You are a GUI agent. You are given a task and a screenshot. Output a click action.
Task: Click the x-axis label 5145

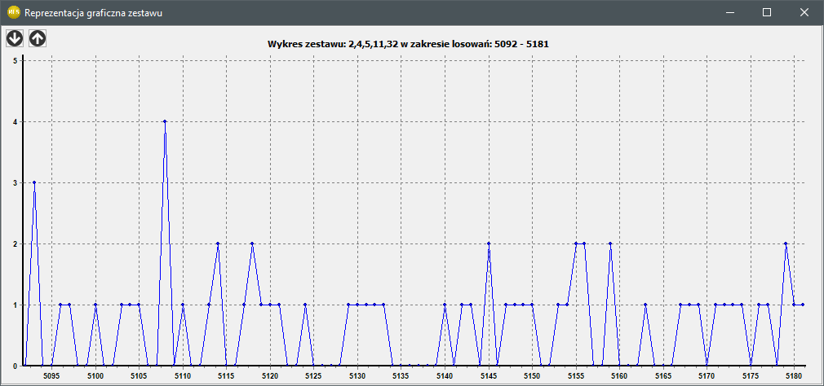click(x=489, y=376)
